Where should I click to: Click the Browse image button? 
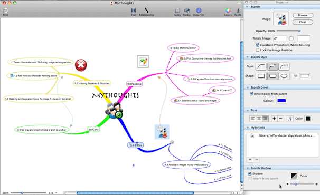[x=303, y=15]
